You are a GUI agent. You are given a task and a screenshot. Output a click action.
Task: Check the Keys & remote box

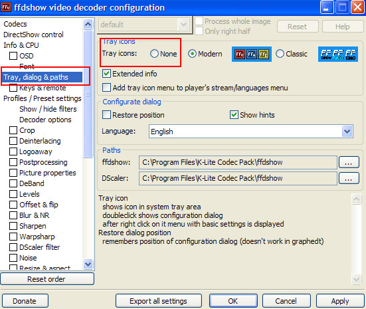[x=13, y=88]
